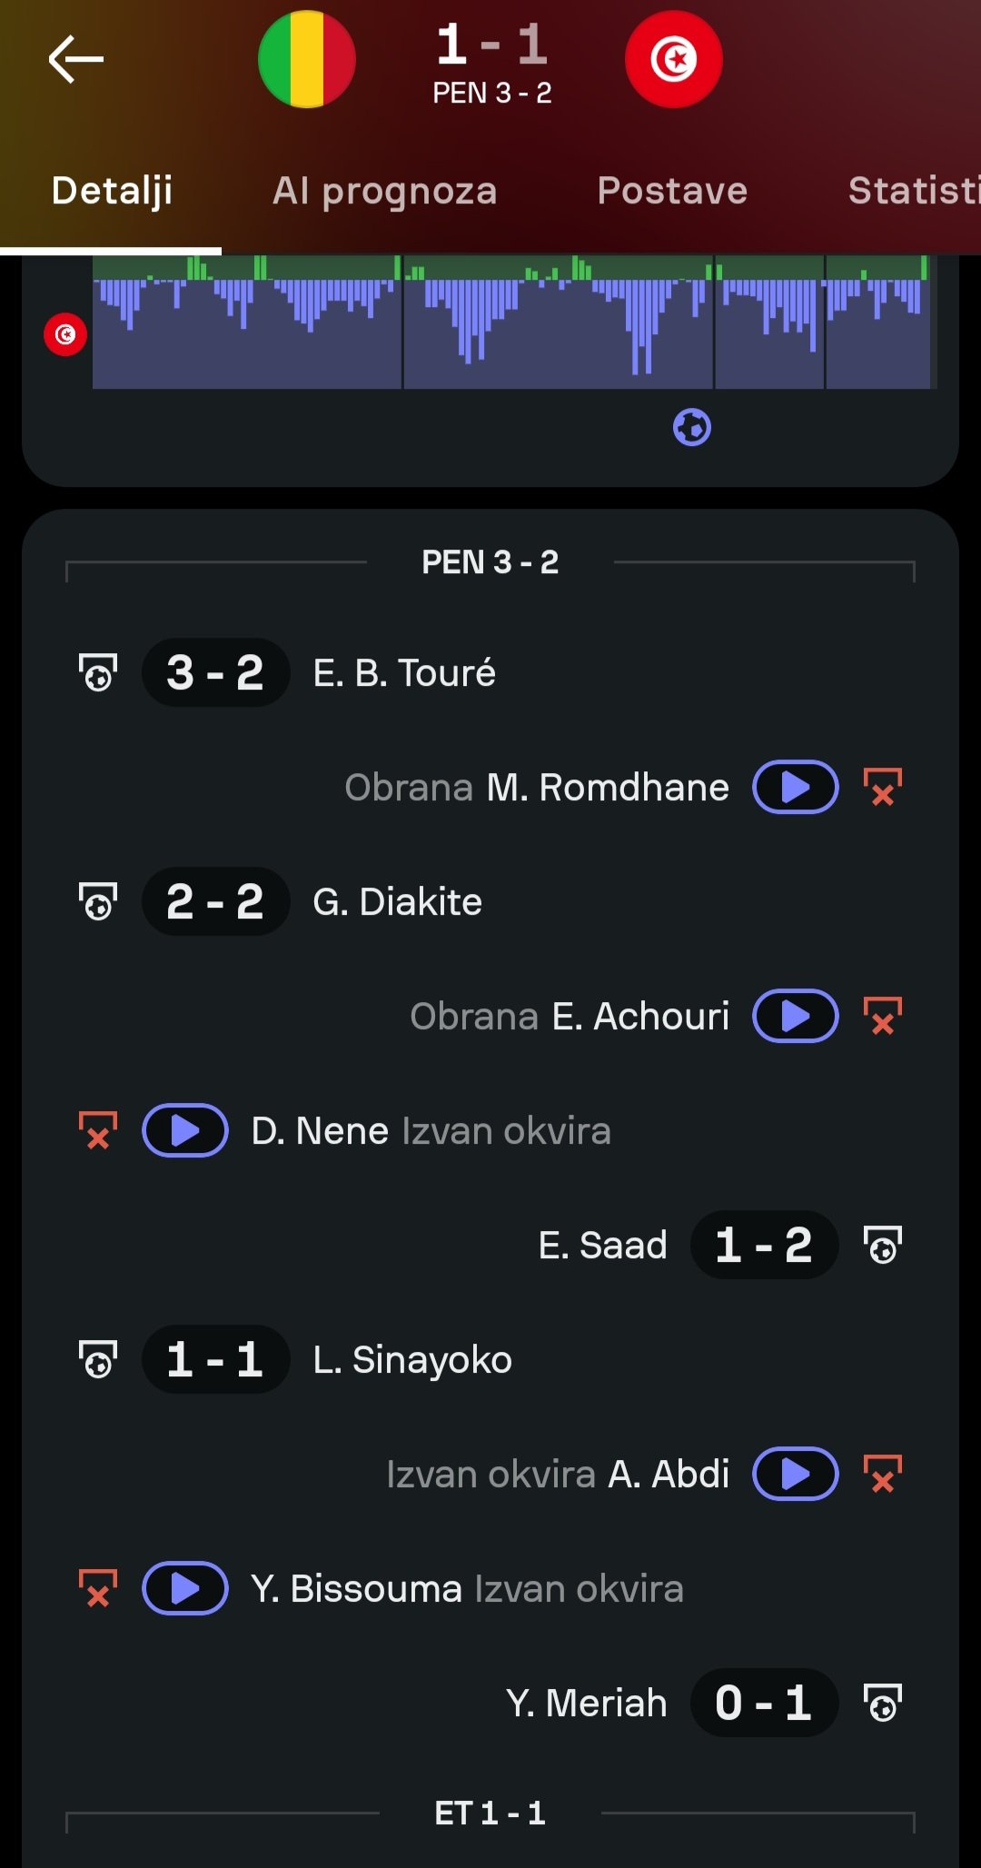Image resolution: width=981 pixels, height=1868 pixels.
Task: Tap Tunisia badge beside momentum graph
Action: tap(65, 334)
